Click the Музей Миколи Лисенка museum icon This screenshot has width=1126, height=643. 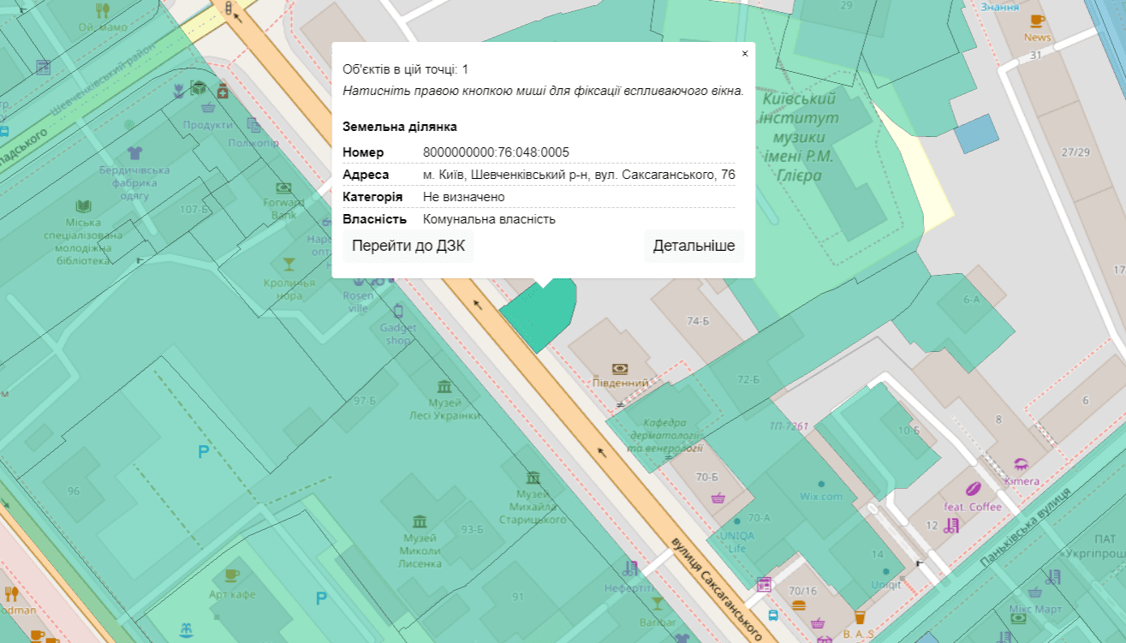[420, 521]
